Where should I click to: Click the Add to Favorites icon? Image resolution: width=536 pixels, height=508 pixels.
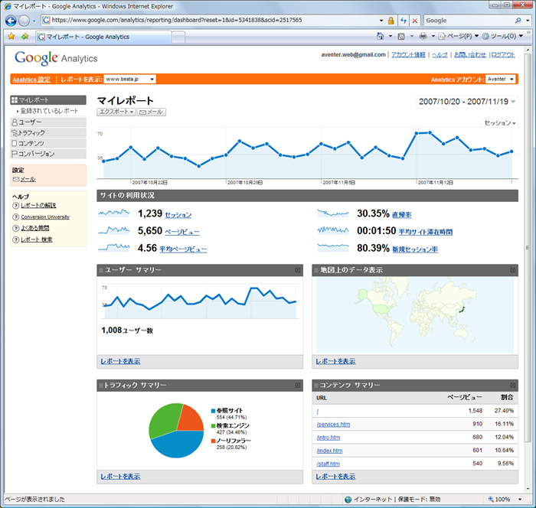[x=25, y=36]
